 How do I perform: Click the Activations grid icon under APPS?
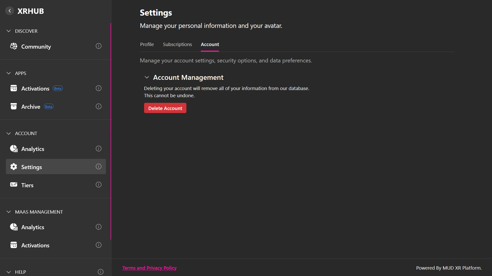click(14, 88)
